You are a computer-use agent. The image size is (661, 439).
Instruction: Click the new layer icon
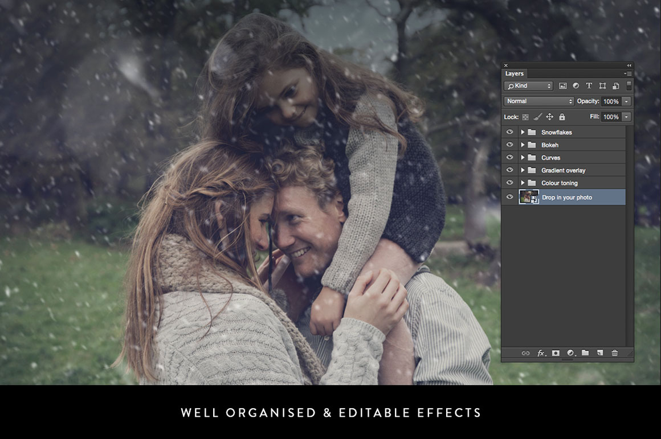pyautogui.click(x=599, y=353)
